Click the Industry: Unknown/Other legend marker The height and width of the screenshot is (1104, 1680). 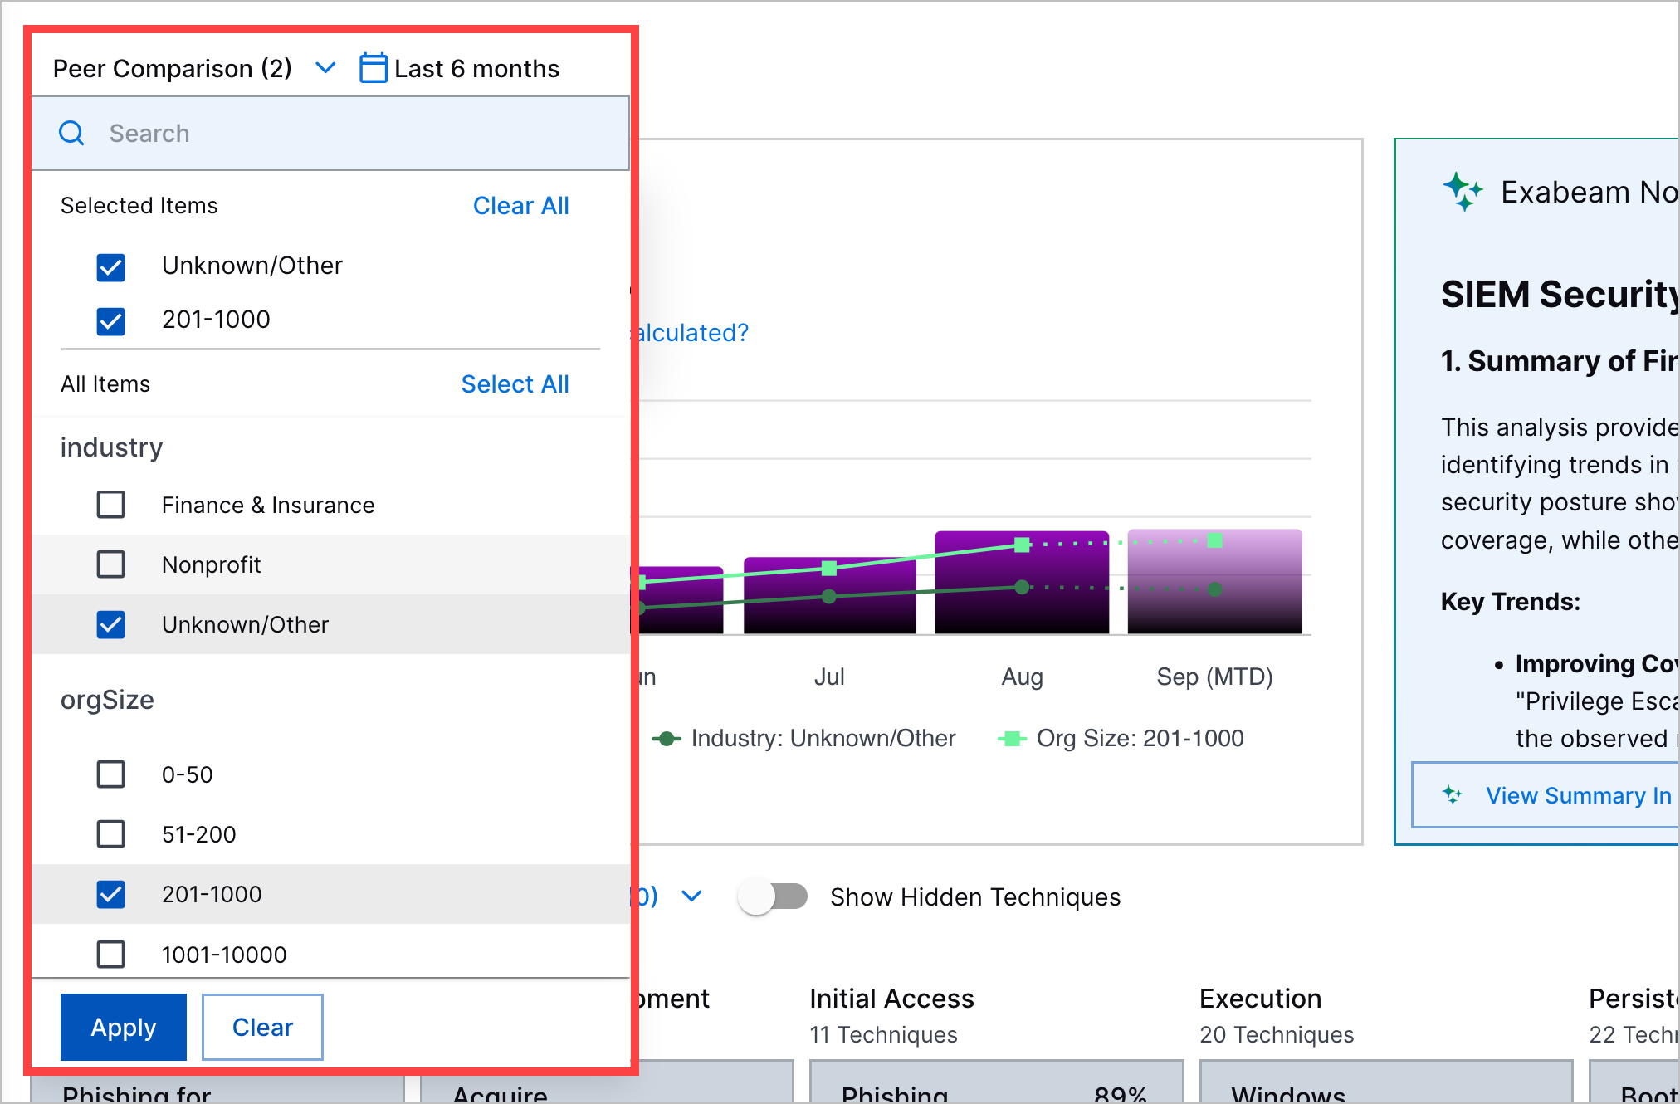667,739
